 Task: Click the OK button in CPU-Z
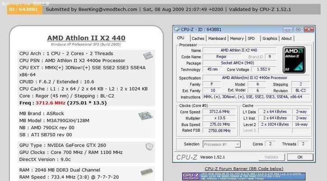pyautogui.click(x=300, y=157)
